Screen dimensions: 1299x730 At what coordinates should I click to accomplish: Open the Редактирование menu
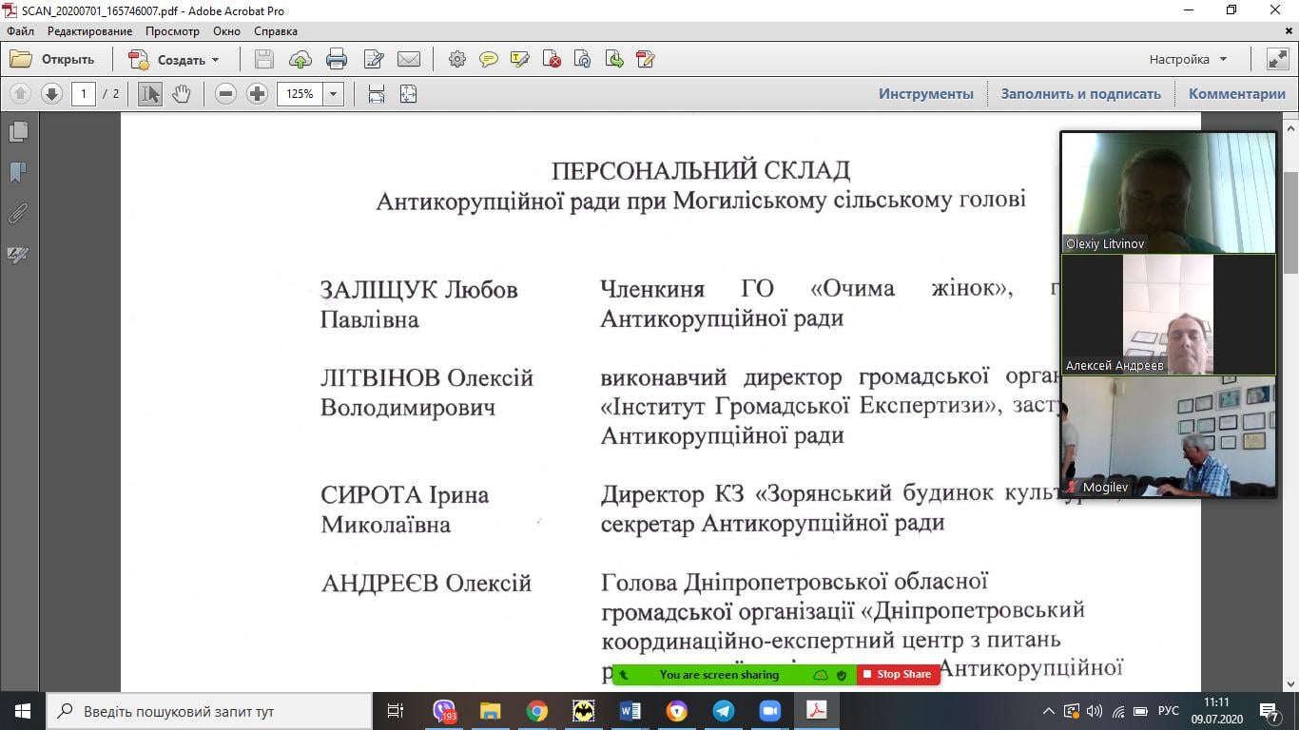coord(89,31)
